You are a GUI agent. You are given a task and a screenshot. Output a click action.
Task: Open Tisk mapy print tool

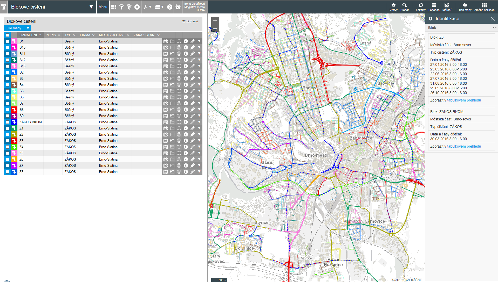[465, 7]
